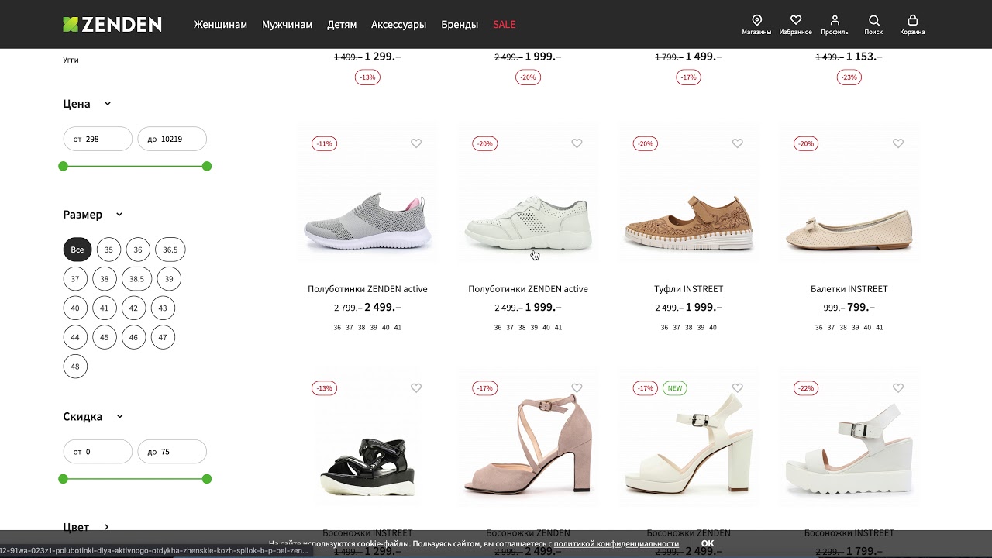992x558 pixels.
Task: Toggle size 37 filter
Action: 75,279
